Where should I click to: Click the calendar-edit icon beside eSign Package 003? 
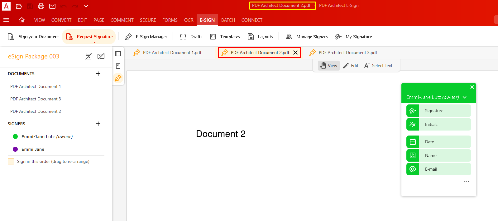point(89,56)
